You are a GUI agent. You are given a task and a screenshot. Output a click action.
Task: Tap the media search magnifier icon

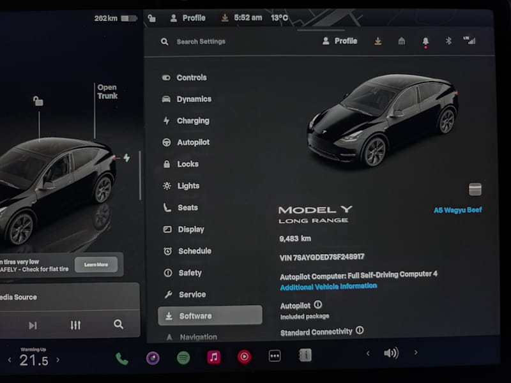118,324
